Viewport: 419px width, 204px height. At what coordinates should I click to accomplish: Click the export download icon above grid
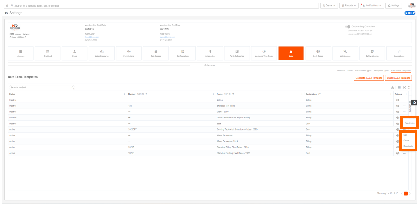tap(393, 88)
